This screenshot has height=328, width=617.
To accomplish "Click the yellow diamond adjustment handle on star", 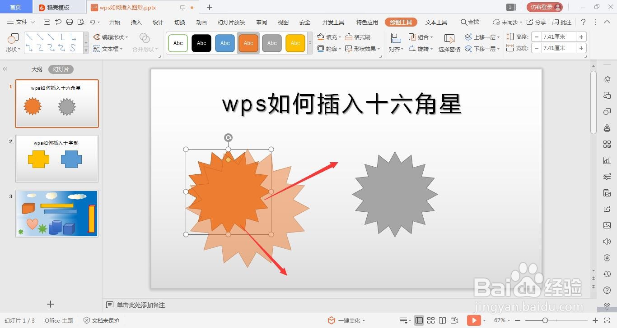I will 229,159.
